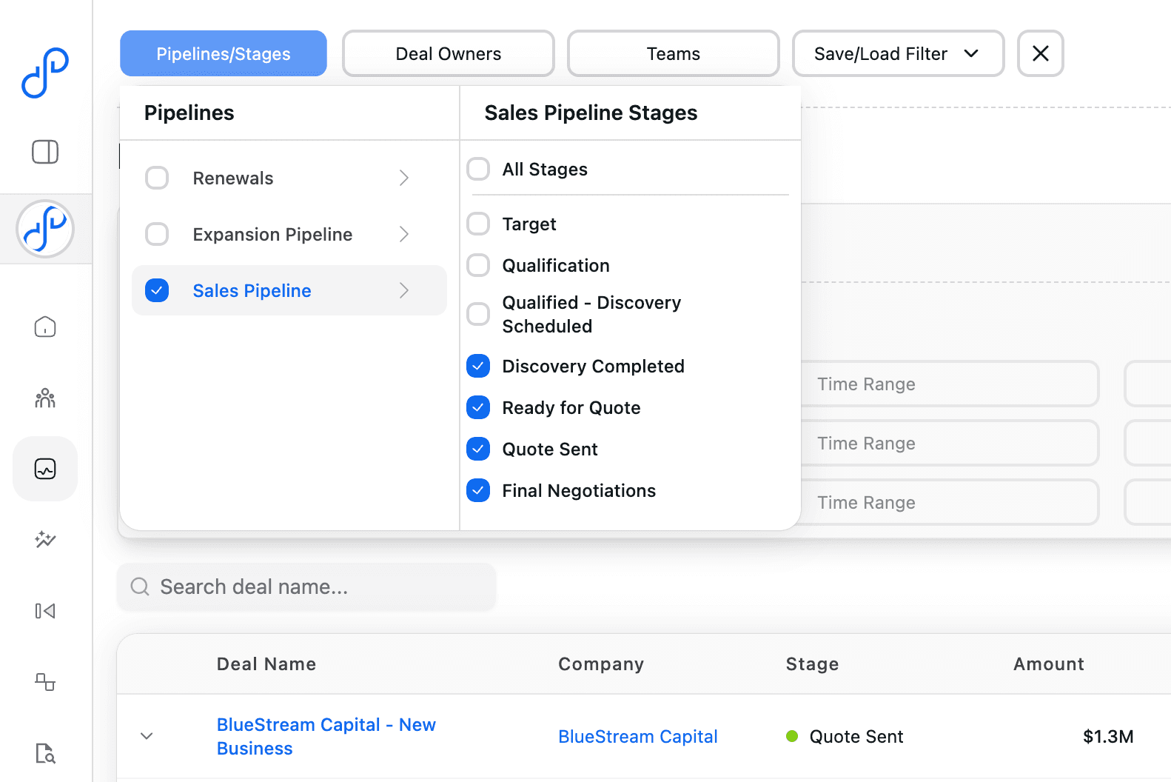Uncheck Final Negotiations stage
Screen dimensions: 1171x782
478,490
